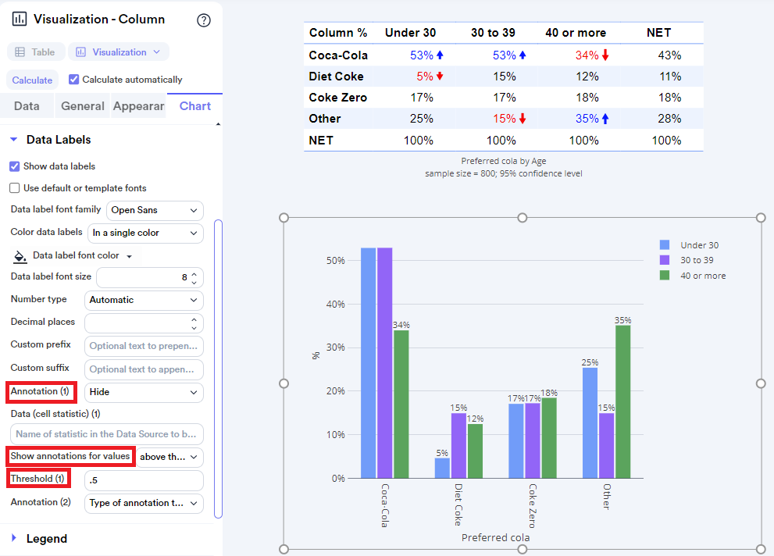774x556 pixels.
Task: Increase Data label font size stepper
Action: pyautogui.click(x=194, y=274)
